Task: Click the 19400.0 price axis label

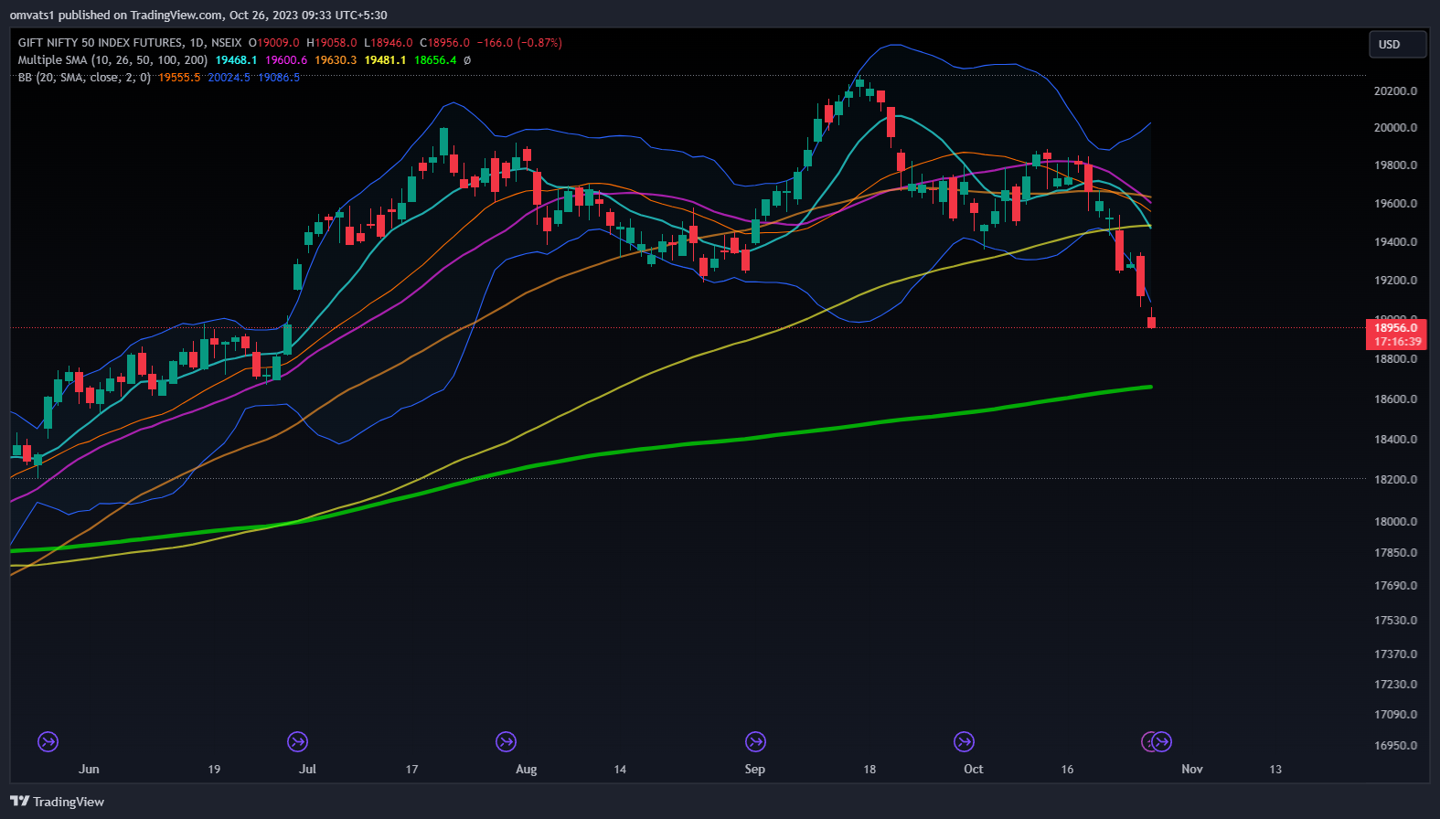Action: click(1395, 242)
